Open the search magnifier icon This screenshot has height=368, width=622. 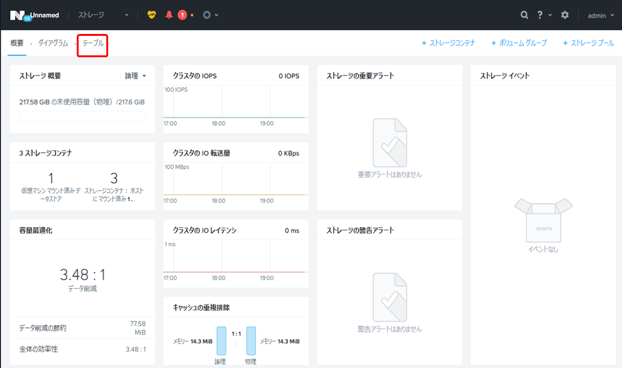[524, 15]
